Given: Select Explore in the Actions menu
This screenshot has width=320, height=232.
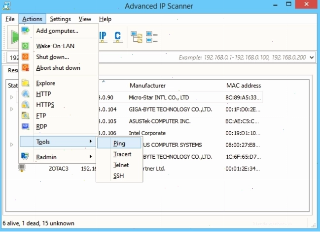Looking at the screenshot, I should click(59, 83).
